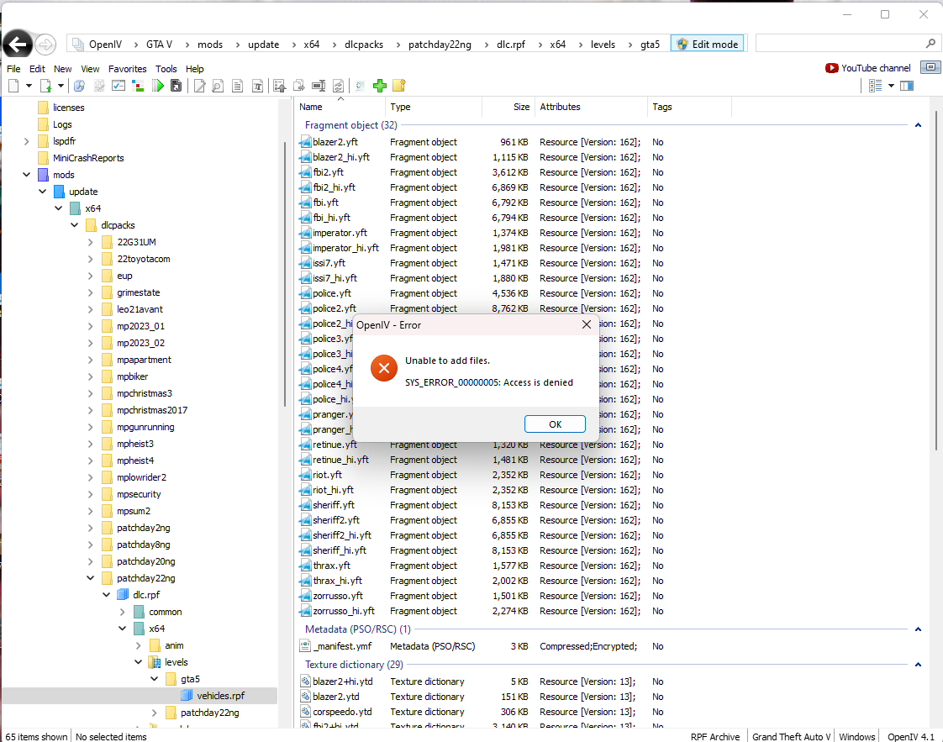Click the checklist window toolbar icon
The image size is (943, 742).
pyautogui.click(x=119, y=86)
